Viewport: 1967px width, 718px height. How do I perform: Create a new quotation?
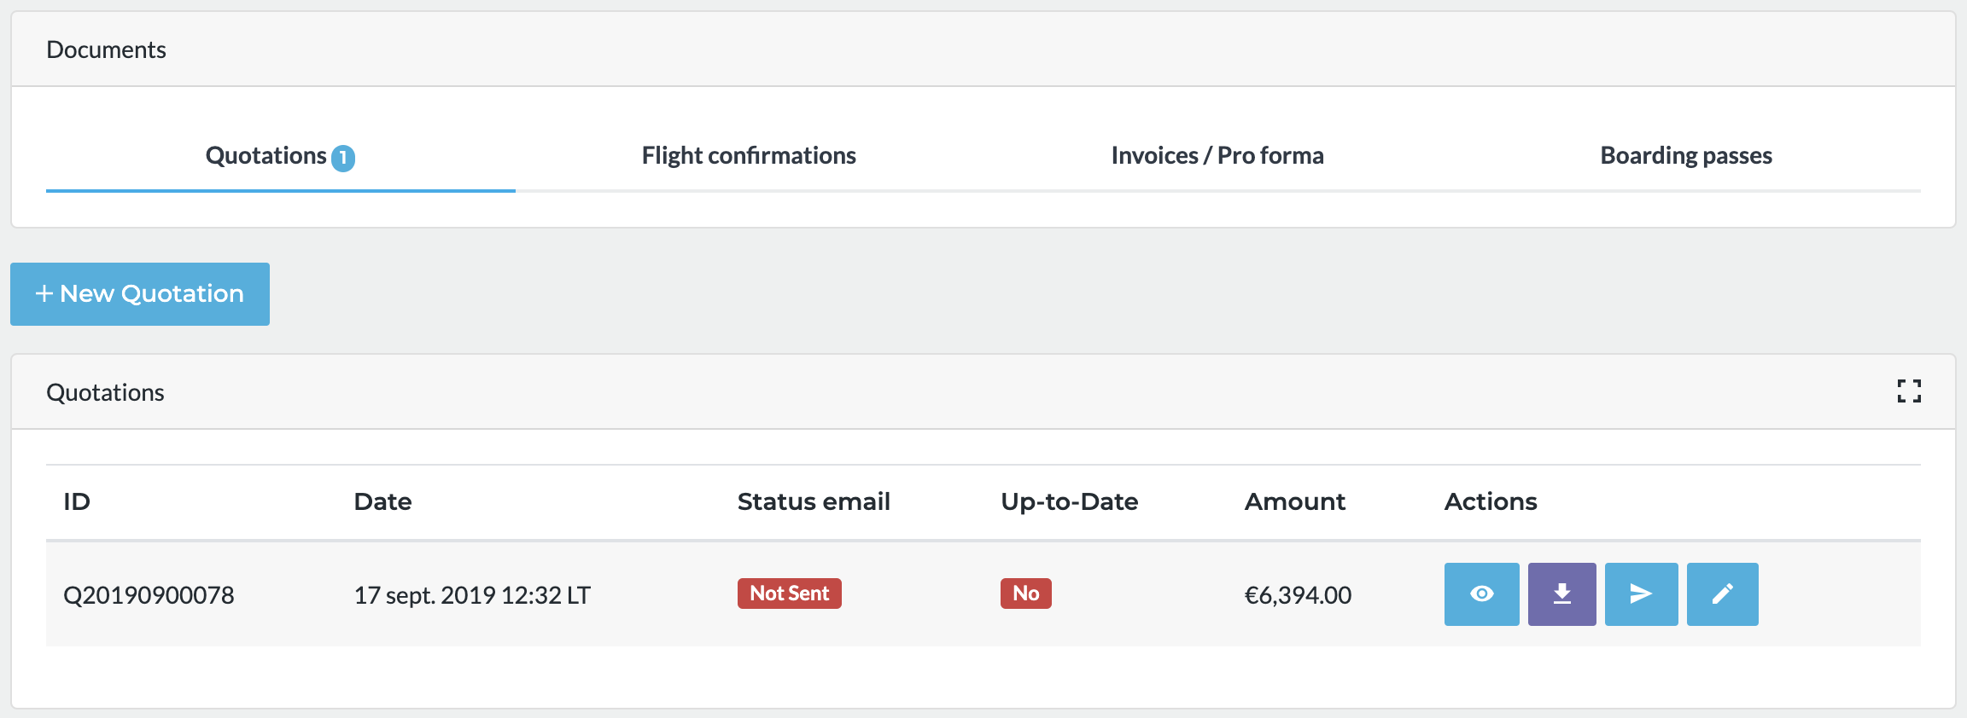pos(140,294)
